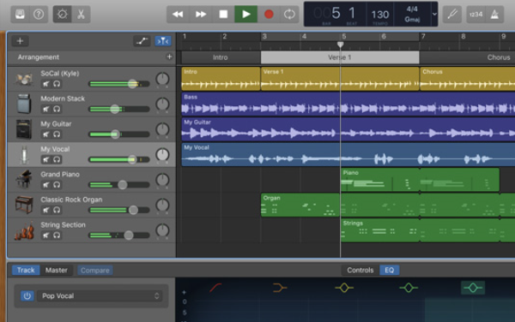Select the highlighted teal EQ band icon

pos(473,288)
